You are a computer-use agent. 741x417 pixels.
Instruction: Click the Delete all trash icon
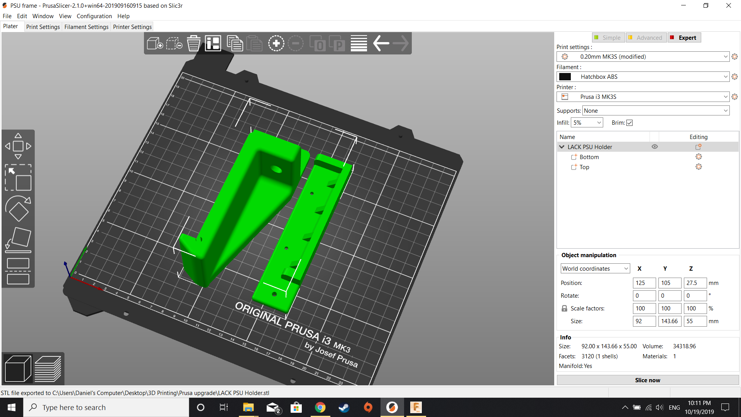tap(194, 43)
